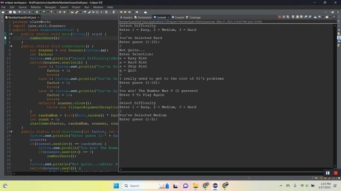Toggle Pin Console icon
This screenshot has width=341, height=191.
point(315,16)
